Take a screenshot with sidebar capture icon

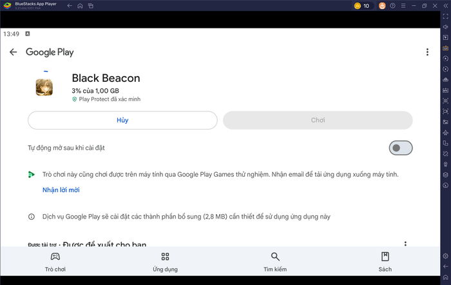pos(446,101)
